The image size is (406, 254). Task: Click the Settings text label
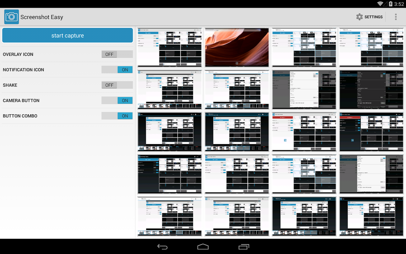[x=373, y=17]
